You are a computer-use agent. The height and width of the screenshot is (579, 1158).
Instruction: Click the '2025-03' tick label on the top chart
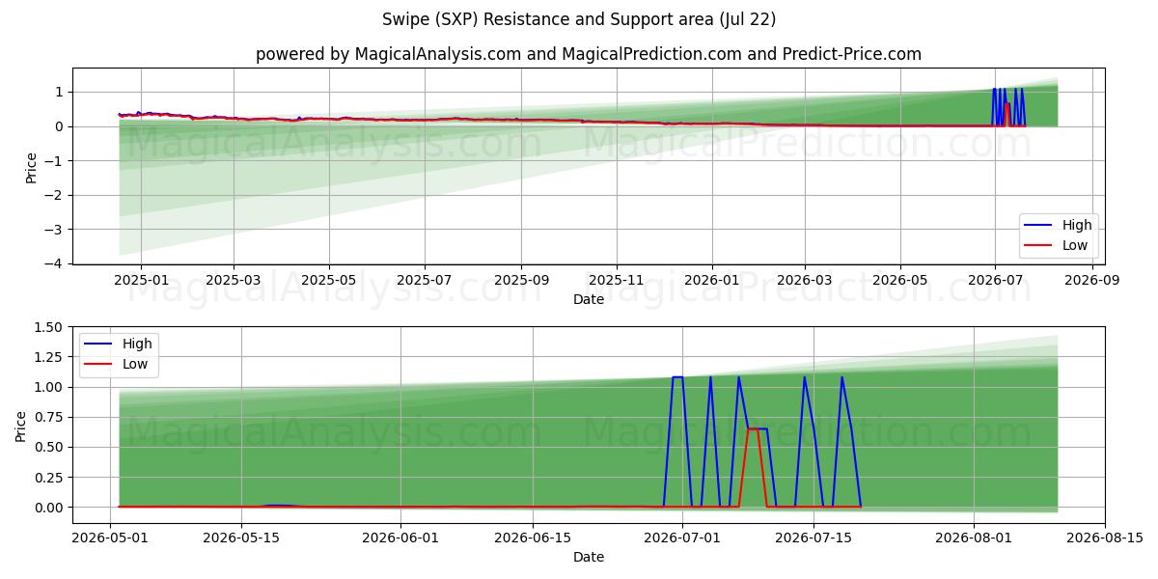pyautogui.click(x=234, y=280)
